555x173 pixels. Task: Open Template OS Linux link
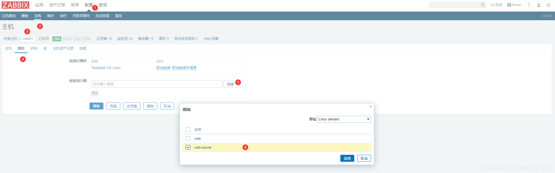(x=106, y=68)
